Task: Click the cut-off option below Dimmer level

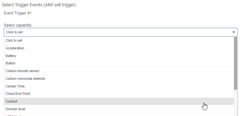Action: pos(119,115)
